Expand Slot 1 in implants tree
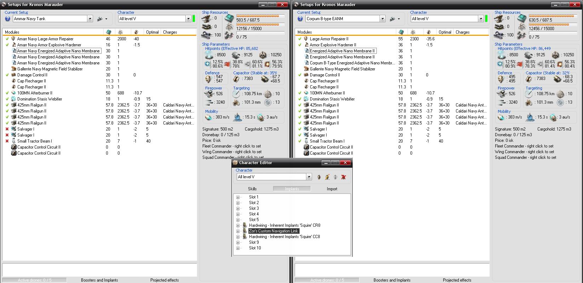 pyautogui.click(x=238, y=197)
